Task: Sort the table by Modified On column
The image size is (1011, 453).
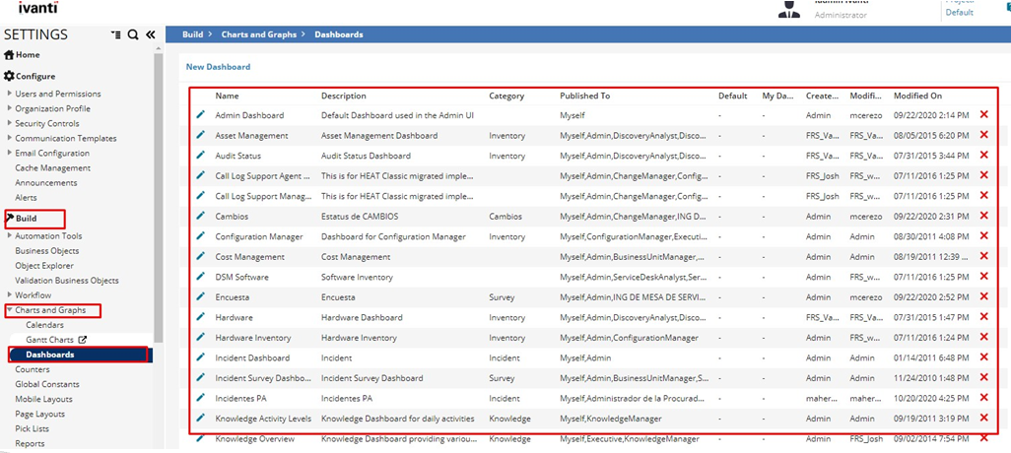Action: (x=917, y=97)
